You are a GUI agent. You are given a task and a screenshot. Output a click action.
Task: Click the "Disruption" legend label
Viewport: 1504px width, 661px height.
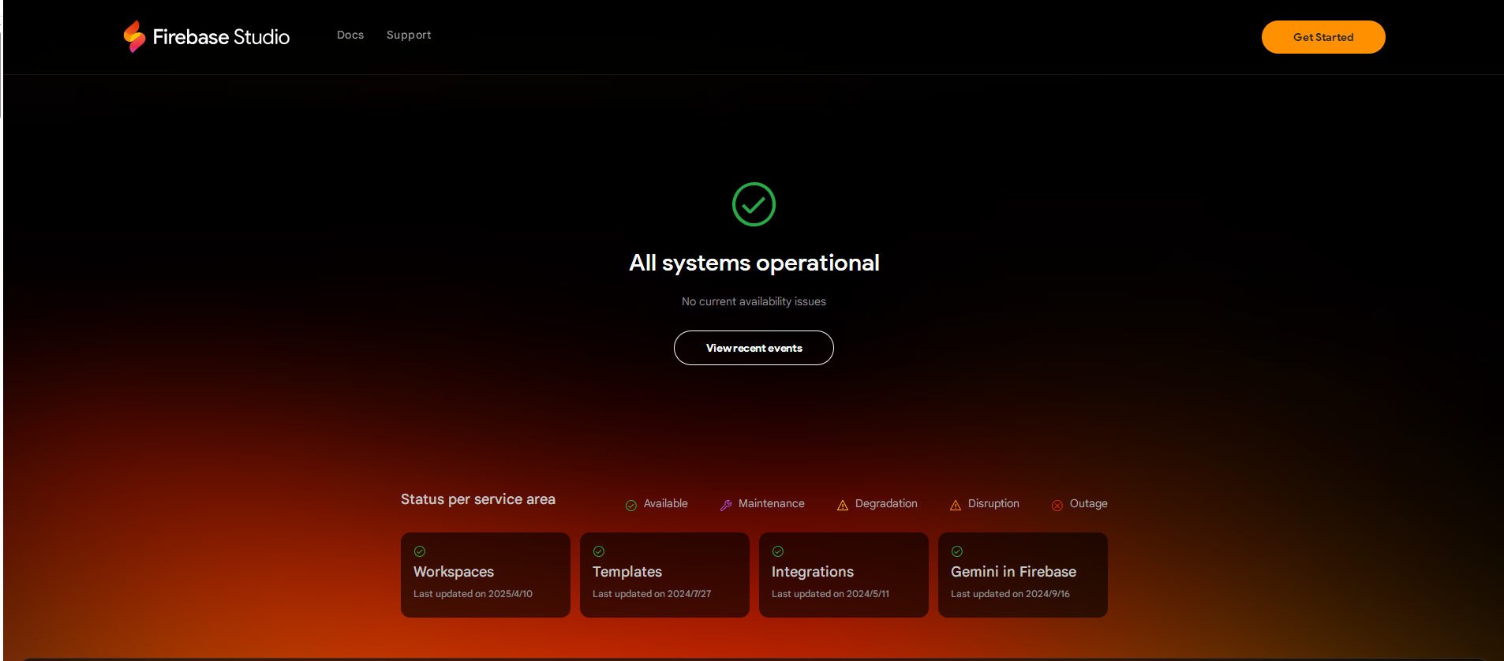click(993, 503)
